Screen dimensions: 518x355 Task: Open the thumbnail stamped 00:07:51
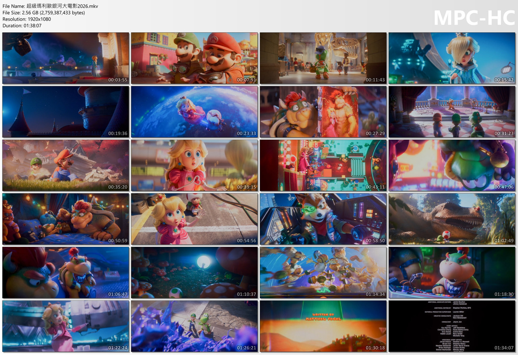click(194, 58)
